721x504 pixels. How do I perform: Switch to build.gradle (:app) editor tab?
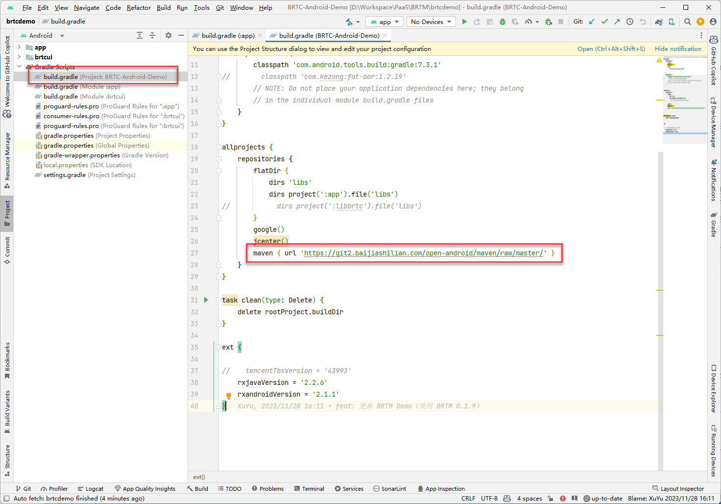228,35
